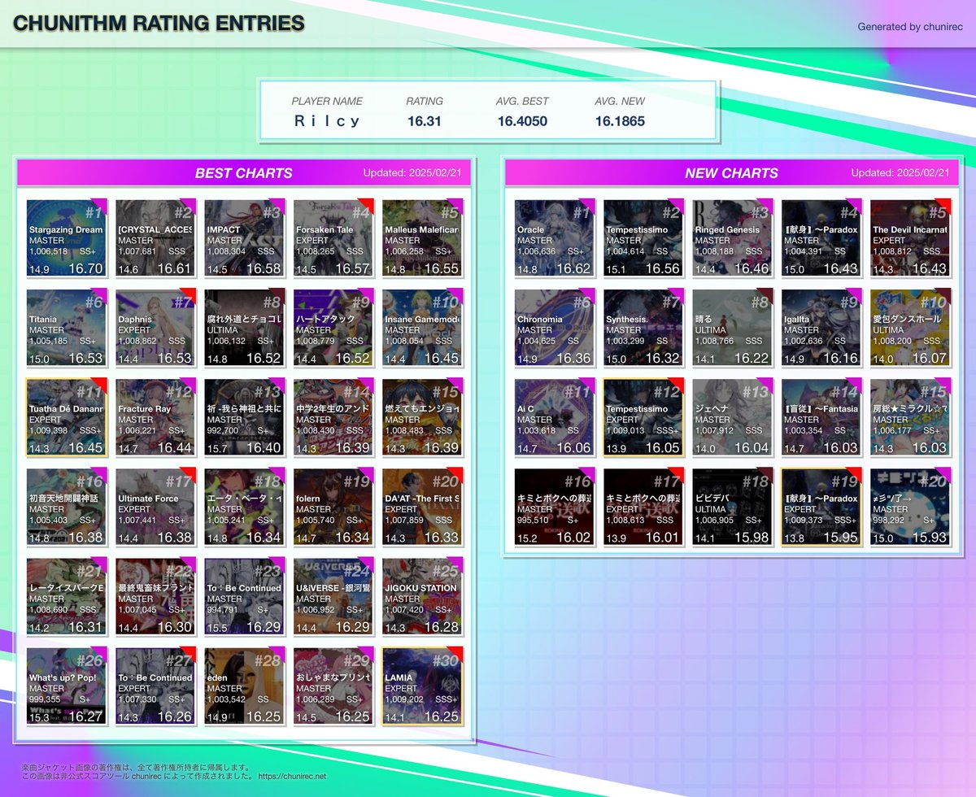Screen dimensions: 976x797
Task: Click the score 992,700 on rank 13
Action: (x=223, y=431)
